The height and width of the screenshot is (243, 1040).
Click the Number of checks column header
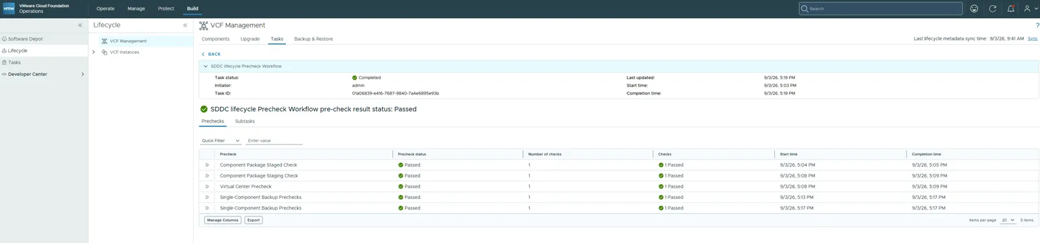(x=545, y=154)
